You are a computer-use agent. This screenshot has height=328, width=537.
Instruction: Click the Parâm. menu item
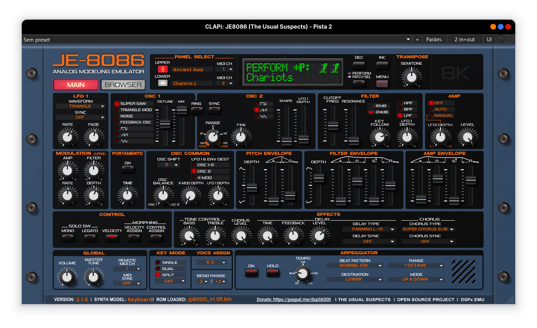[434, 39]
